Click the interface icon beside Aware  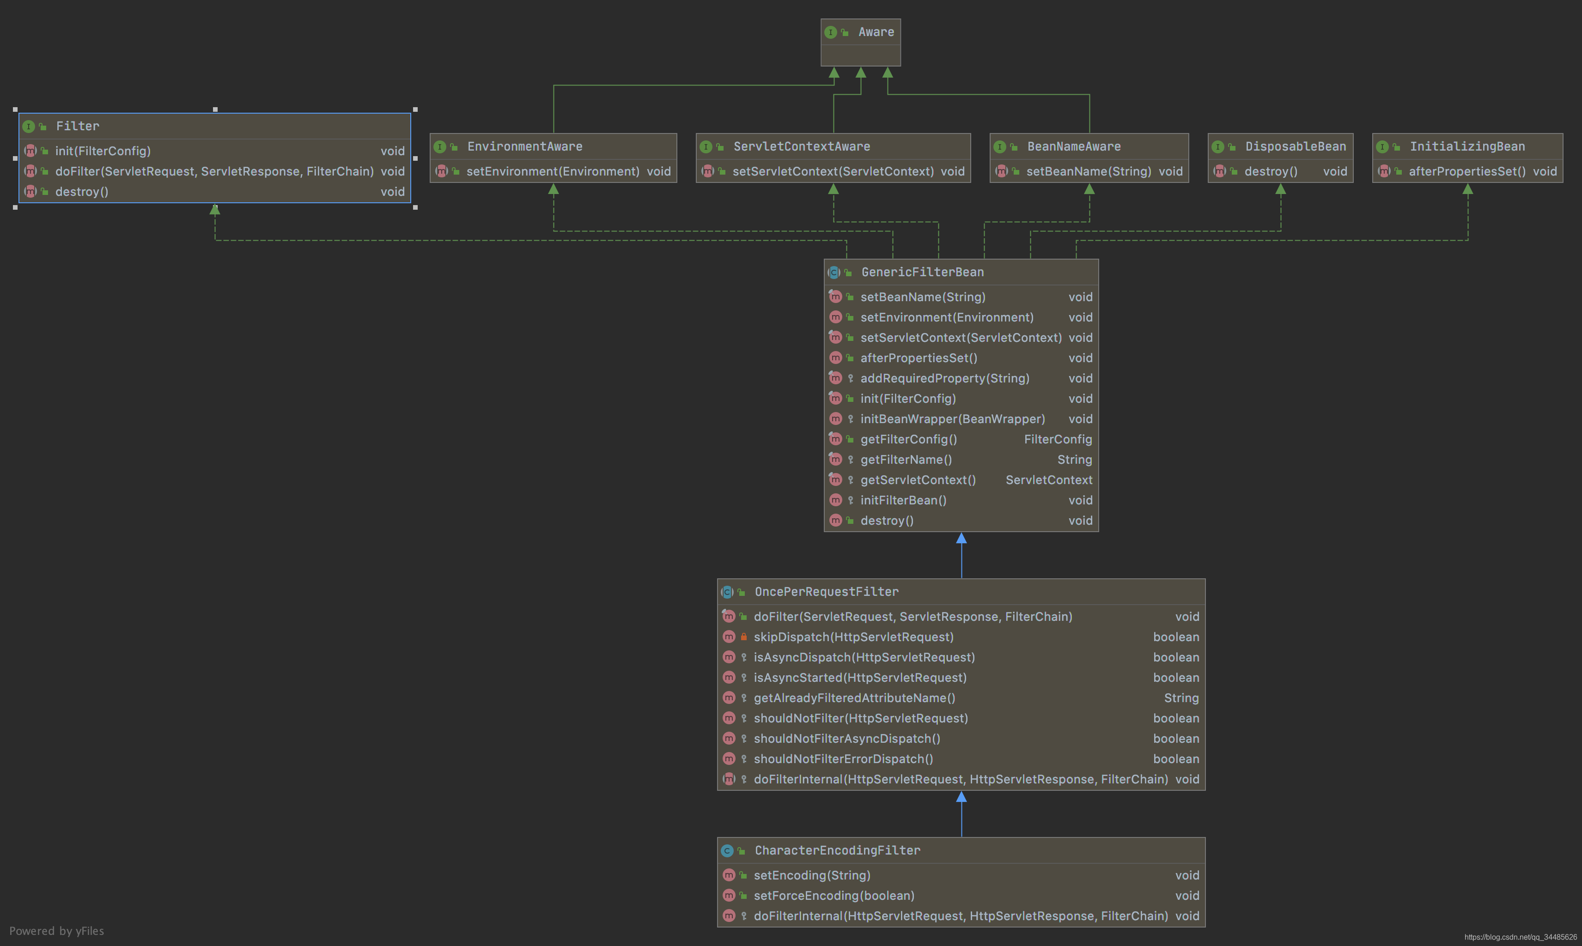[x=830, y=32]
